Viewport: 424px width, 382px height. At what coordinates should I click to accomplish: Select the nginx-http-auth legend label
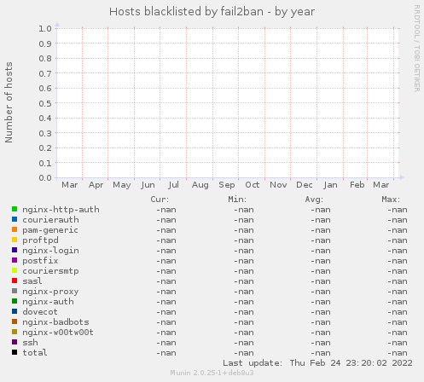click(x=61, y=210)
